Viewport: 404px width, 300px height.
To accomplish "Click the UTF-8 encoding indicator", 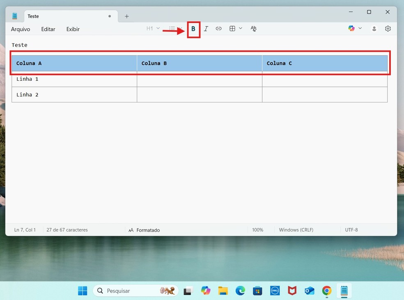I will click(351, 230).
